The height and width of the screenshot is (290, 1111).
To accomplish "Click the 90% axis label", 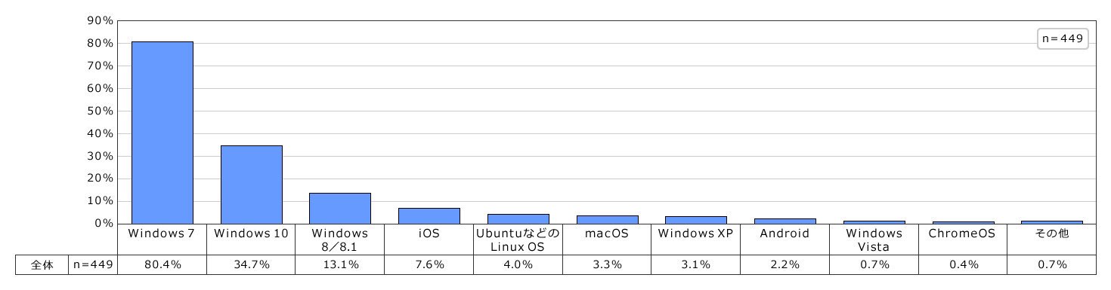I will [x=101, y=21].
